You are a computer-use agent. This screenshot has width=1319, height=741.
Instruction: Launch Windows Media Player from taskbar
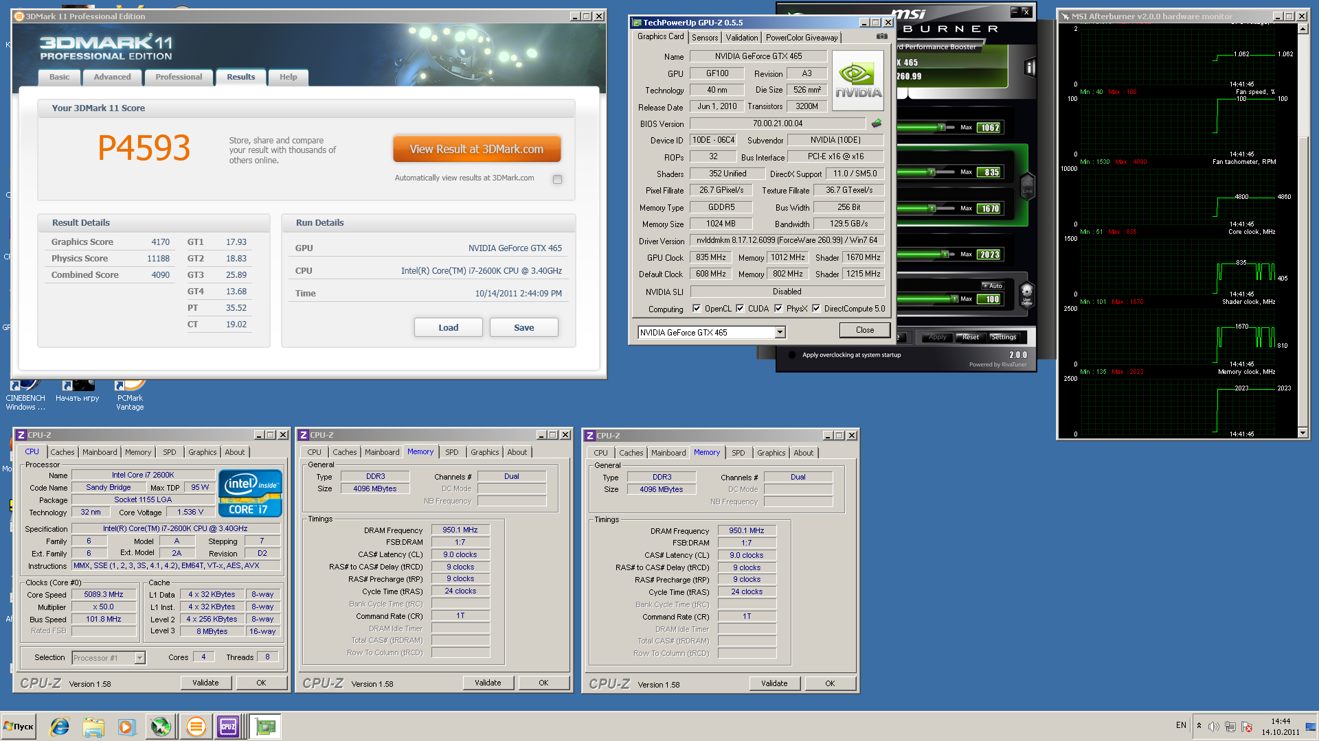click(126, 726)
